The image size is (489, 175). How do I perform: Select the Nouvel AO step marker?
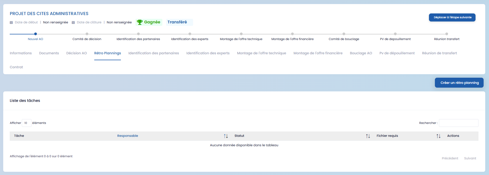point(36,34)
